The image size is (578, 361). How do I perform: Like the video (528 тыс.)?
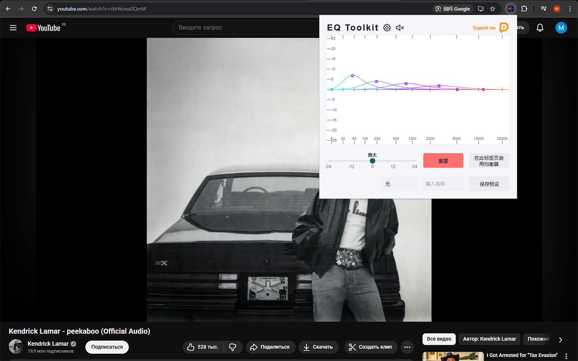203,347
